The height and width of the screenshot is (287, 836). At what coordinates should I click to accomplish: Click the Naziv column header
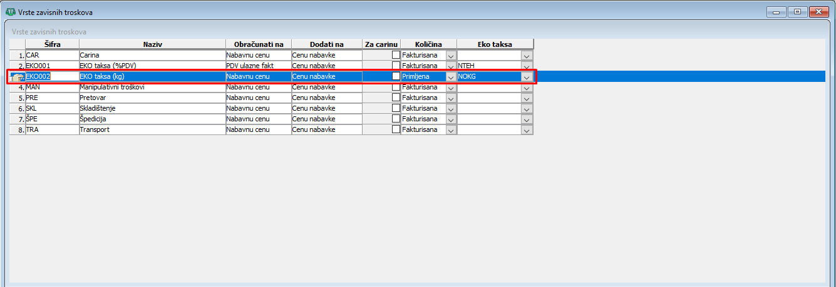(x=152, y=44)
